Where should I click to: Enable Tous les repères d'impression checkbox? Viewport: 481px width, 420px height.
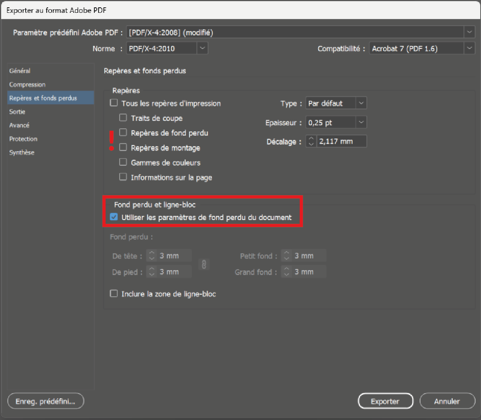tap(114, 103)
